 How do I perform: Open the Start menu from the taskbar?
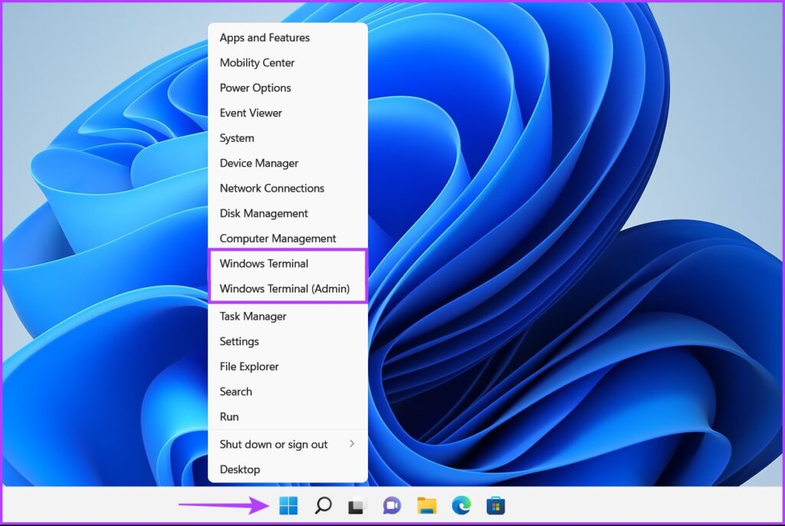click(x=287, y=505)
